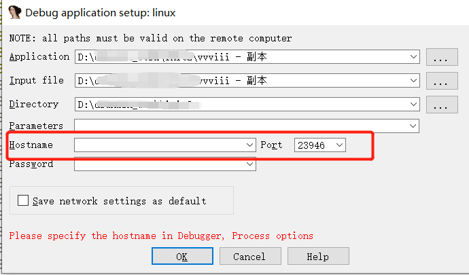469x275 pixels.
Task: Click into the Password field
Action: 160,164
